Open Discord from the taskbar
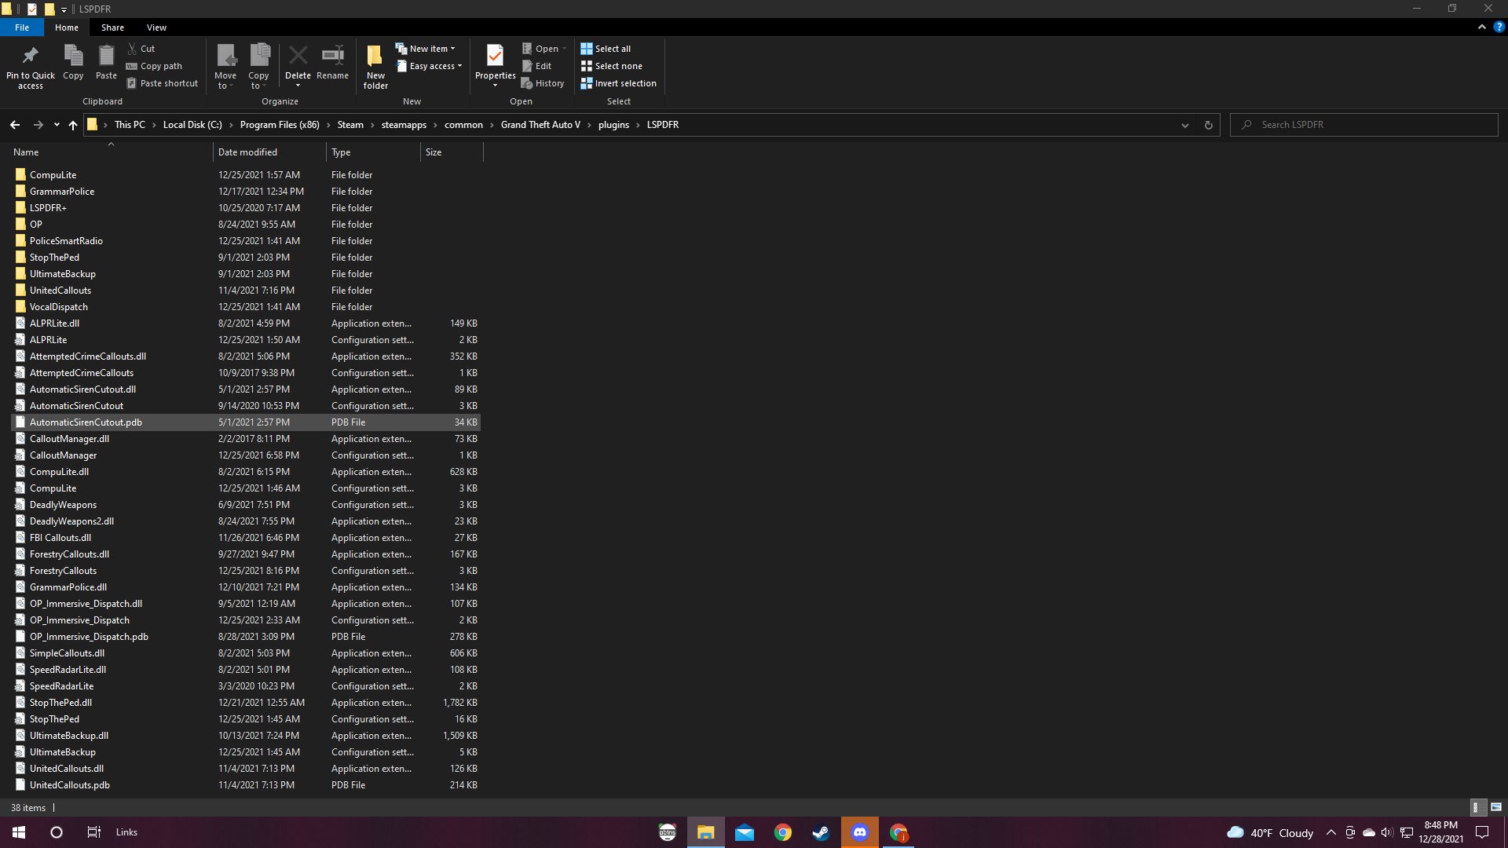 (859, 832)
